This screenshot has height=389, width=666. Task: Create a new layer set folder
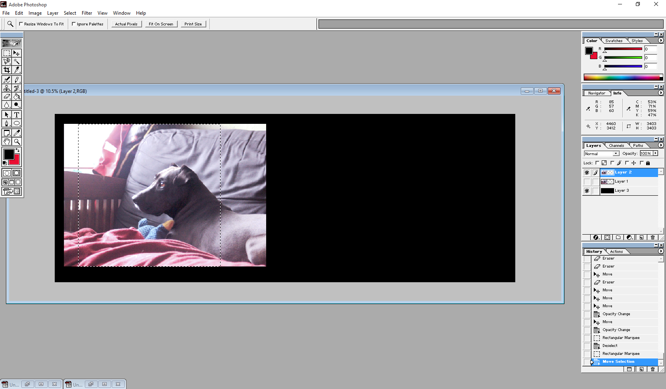point(618,237)
